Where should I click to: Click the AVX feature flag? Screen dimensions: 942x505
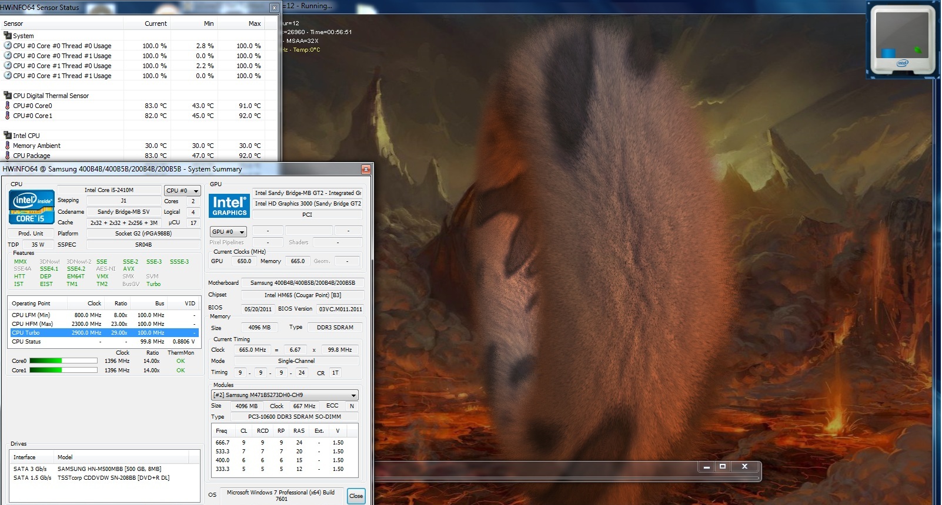[129, 269]
